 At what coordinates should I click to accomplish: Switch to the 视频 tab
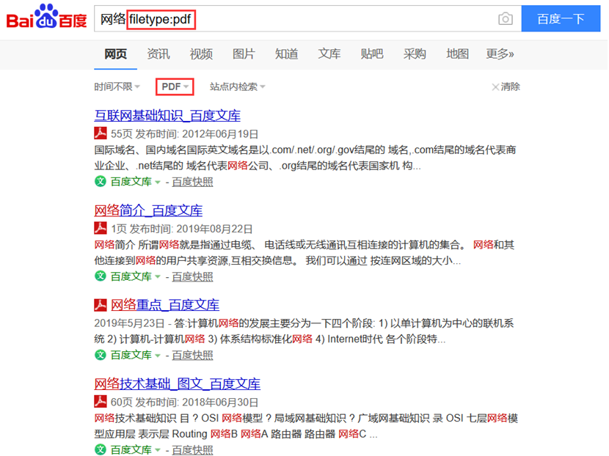tap(201, 54)
